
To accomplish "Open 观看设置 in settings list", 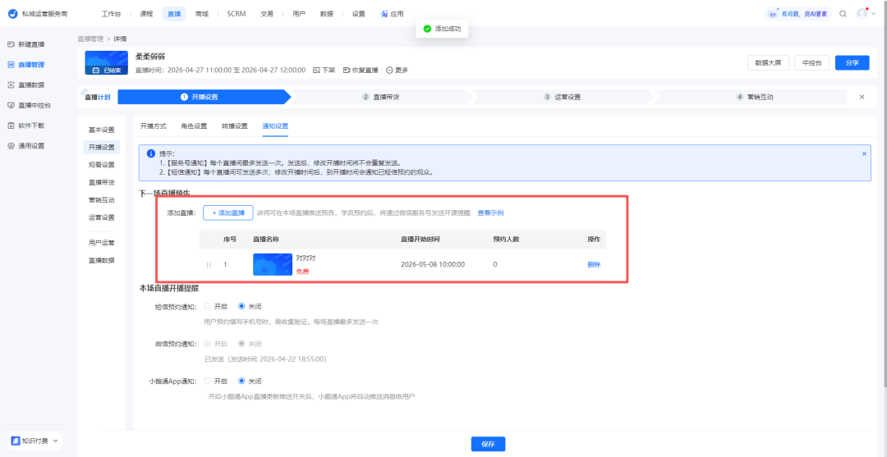I will (x=101, y=165).
